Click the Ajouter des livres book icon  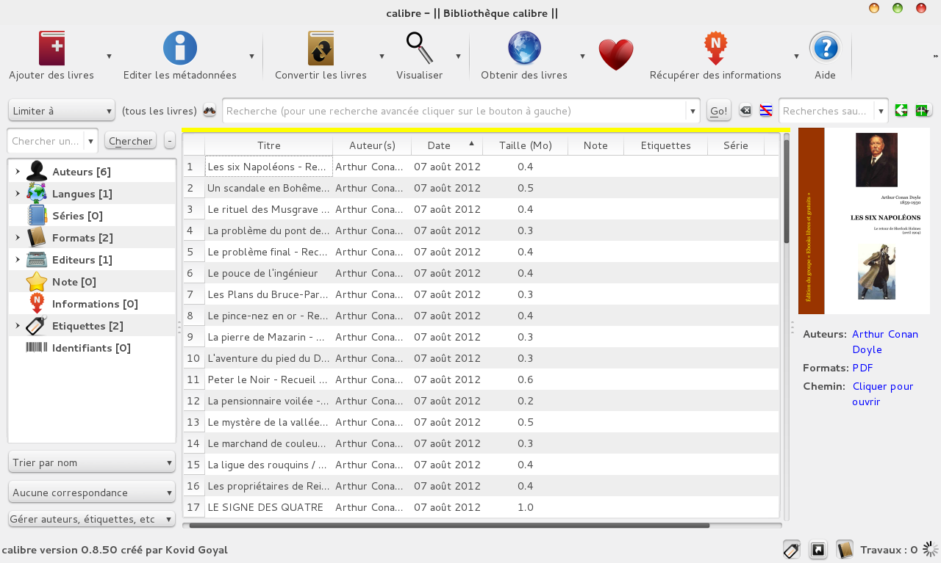[52, 49]
